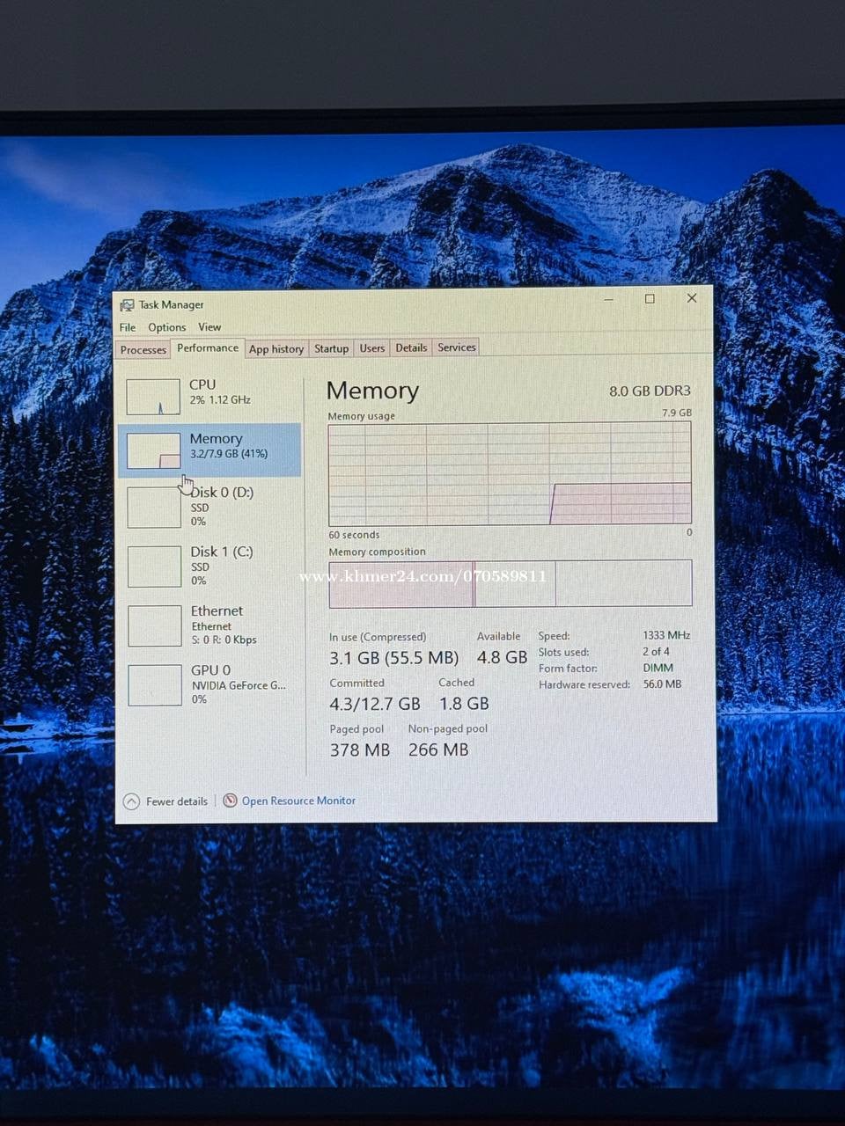This screenshot has height=1126, width=845.
Task: Show the Ethernet performance graph
Action: (x=217, y=624)
